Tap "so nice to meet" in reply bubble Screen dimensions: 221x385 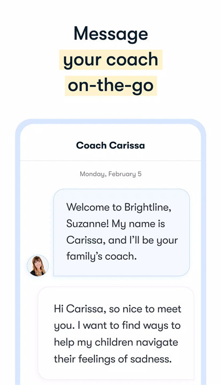(x=145, y=309)
